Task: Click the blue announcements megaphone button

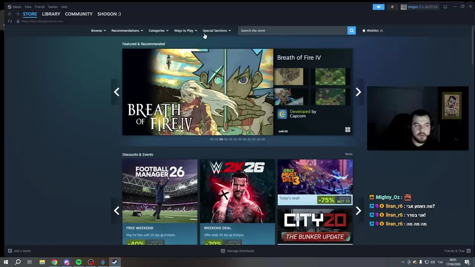Action: coord(379,7)
